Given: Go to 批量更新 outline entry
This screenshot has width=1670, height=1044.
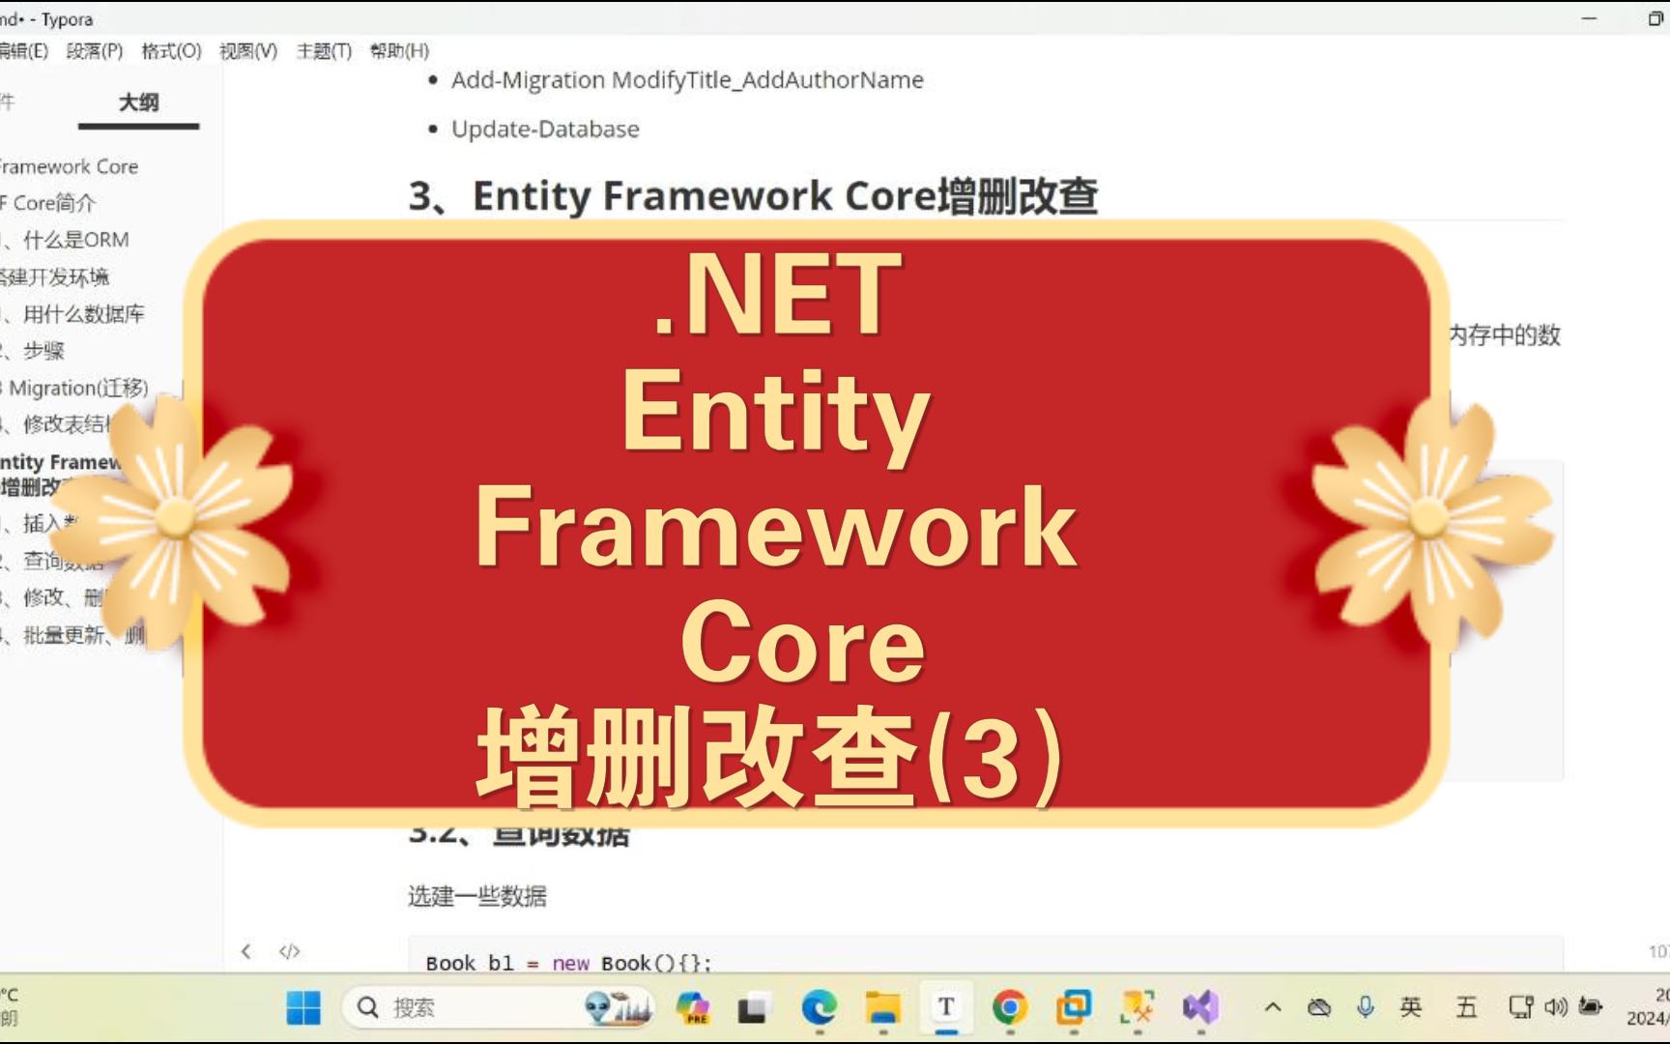Looking at the screenshot, I should tap(73, 635).
